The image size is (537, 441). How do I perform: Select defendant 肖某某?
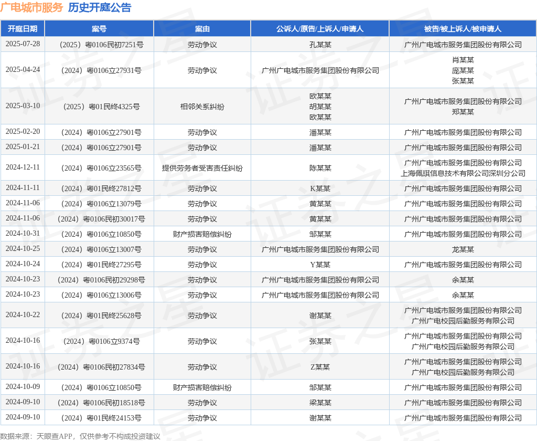463,60
